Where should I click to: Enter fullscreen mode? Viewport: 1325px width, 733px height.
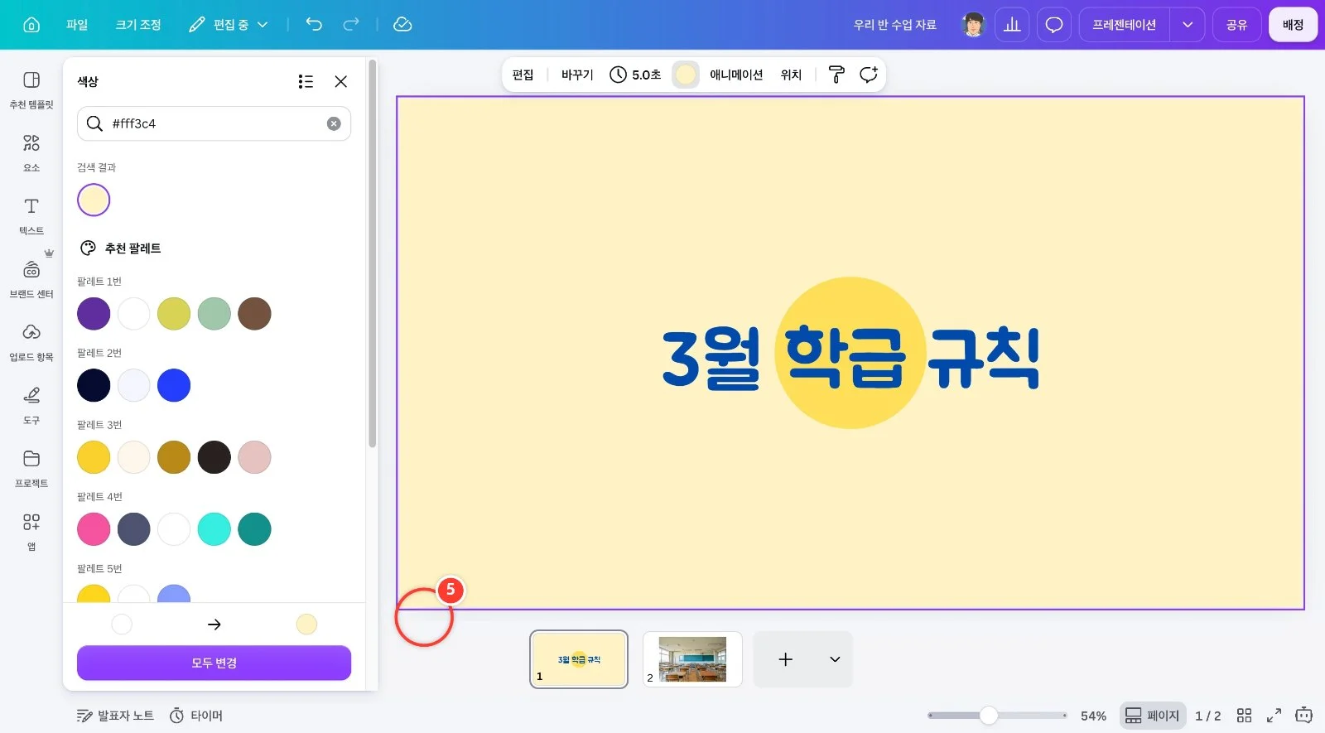(1274, 716)
